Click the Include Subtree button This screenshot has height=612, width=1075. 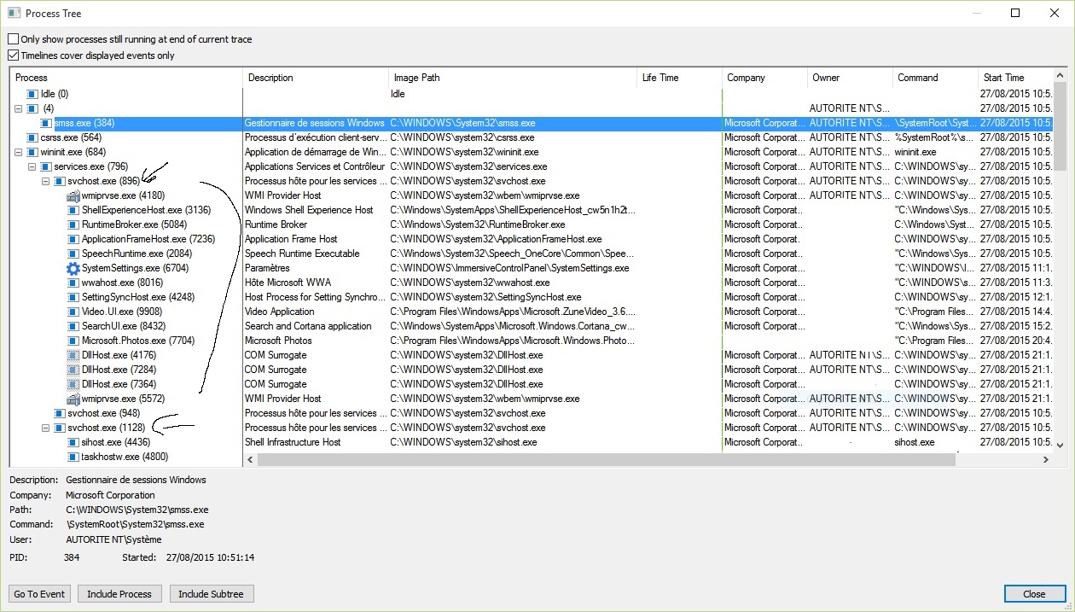(x=211, y=594)
